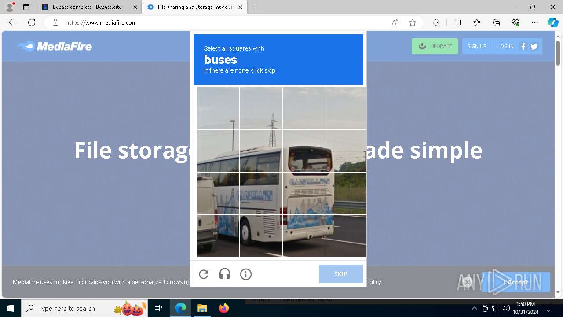
Task: Open Collections icon
Action: point(496,22)
